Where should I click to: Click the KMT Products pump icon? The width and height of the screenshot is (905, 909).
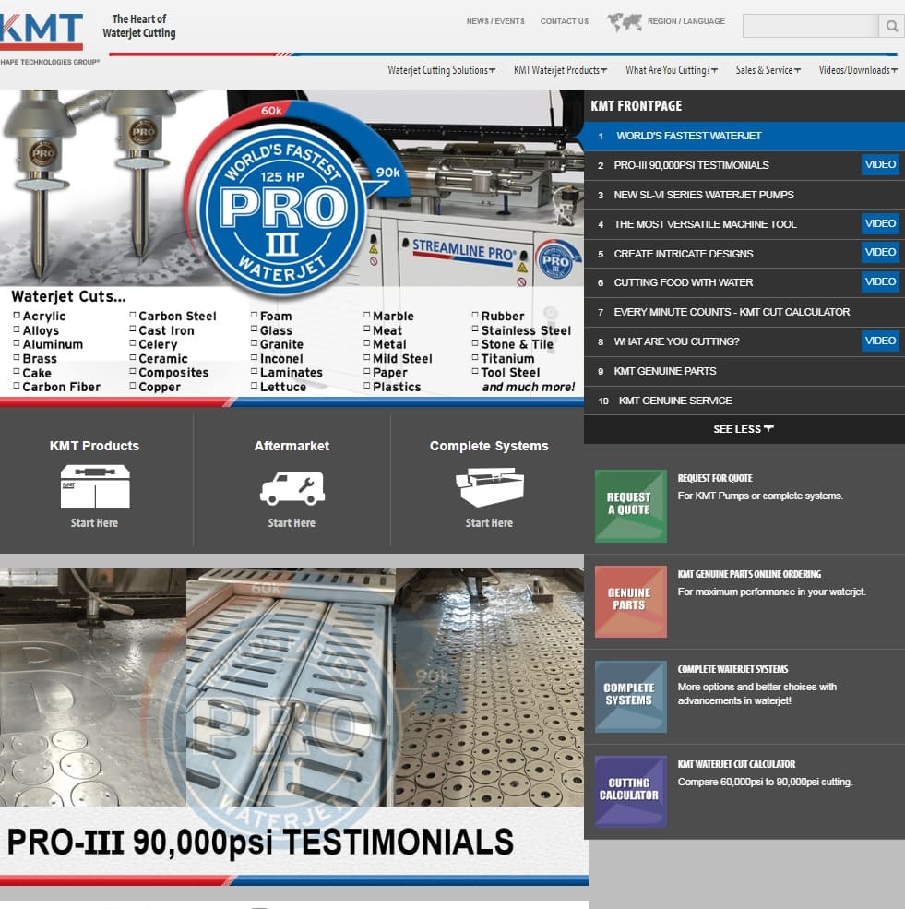pos(95,486)
